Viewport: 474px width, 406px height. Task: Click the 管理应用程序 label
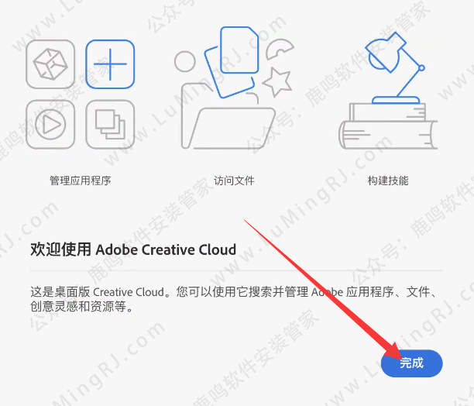[x=81, y=181]
